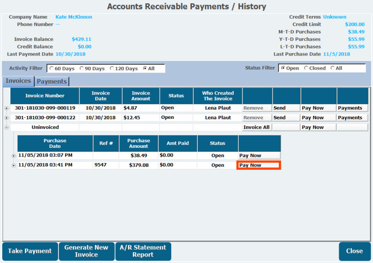373x263 pixels.
Task: Click Invoice All for uninvoiced purchases
Action: [x=257, y=127]
